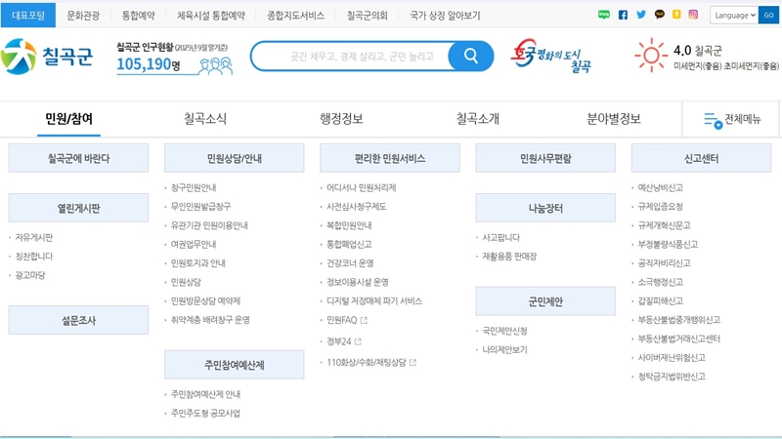Click the GO button
Viewport: 782px width, 439px height.
(768, 15)
